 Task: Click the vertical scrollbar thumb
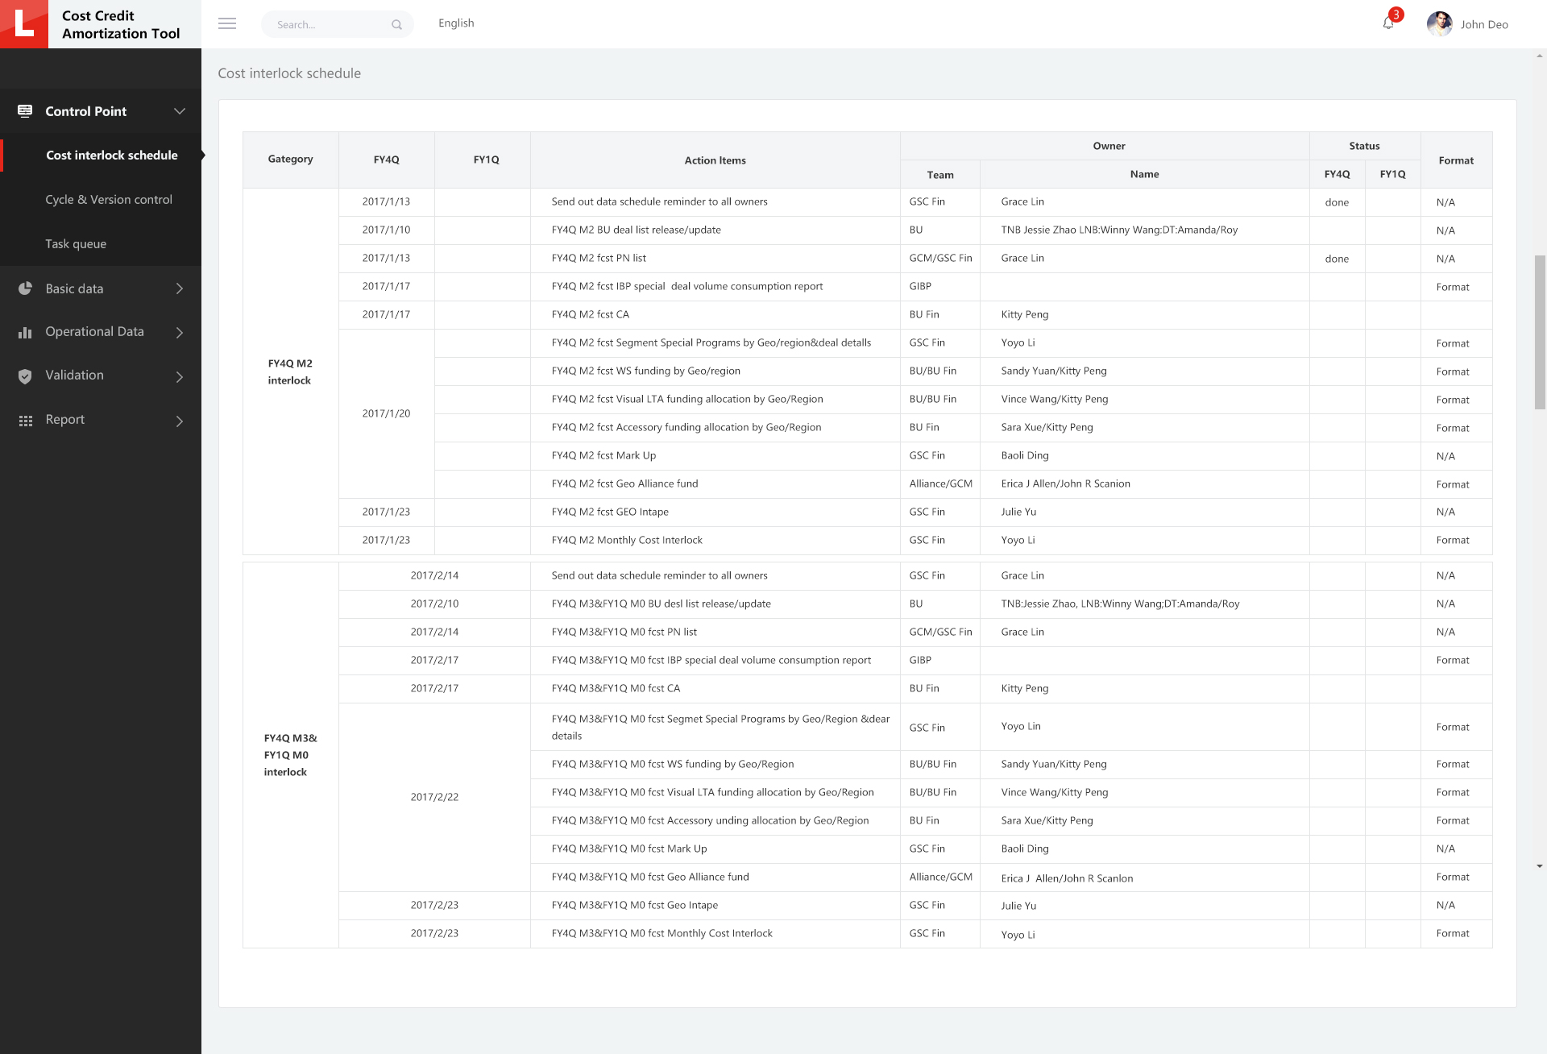tap(1540, 332)
